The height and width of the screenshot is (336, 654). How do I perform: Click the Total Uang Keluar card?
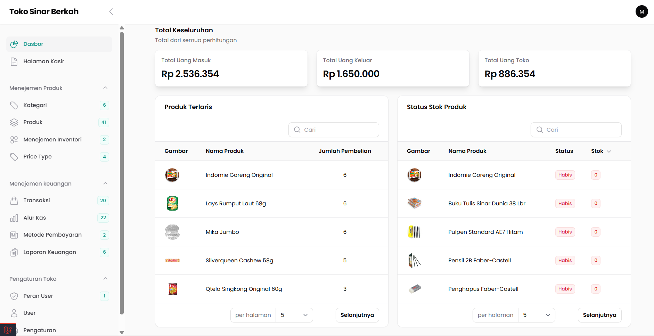(x=393, y=68)
